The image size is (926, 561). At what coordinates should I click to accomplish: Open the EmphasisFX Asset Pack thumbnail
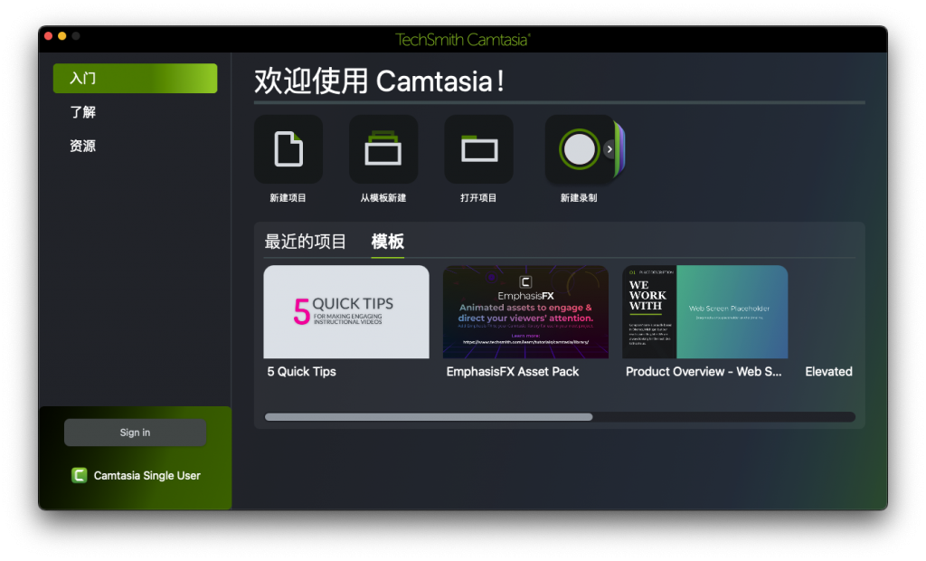pos(525,311)
